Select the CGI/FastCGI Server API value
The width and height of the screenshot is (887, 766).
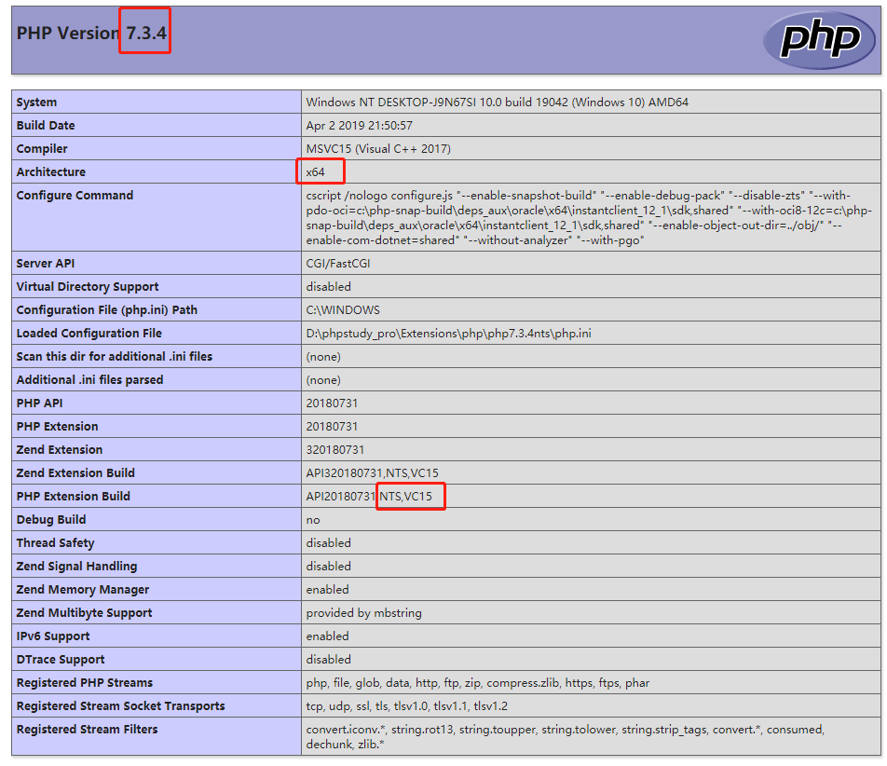pyautogui.click(x=345, y=264)
